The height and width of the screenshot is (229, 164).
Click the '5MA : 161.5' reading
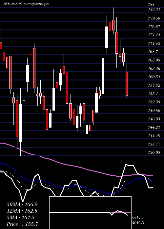[x=20, y=218]
